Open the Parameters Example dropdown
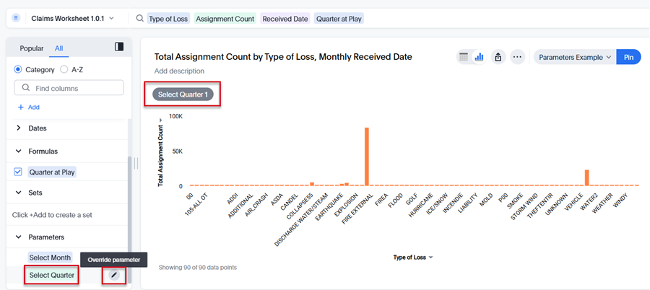Viewport: 650px width, 290px height. (x=575, y=57)
